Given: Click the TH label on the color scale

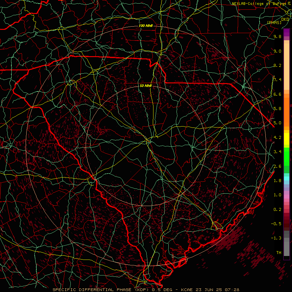Looking at the screenshot, I should click(x=279, y=253).
